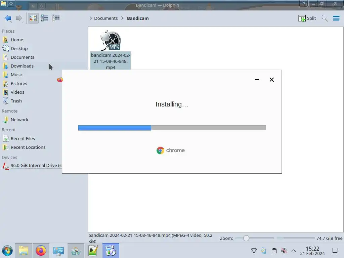Image resolution: width=344 pixels, height=258 pixels.
Task: Launch Firefox from taskbar
Action: 41,251
